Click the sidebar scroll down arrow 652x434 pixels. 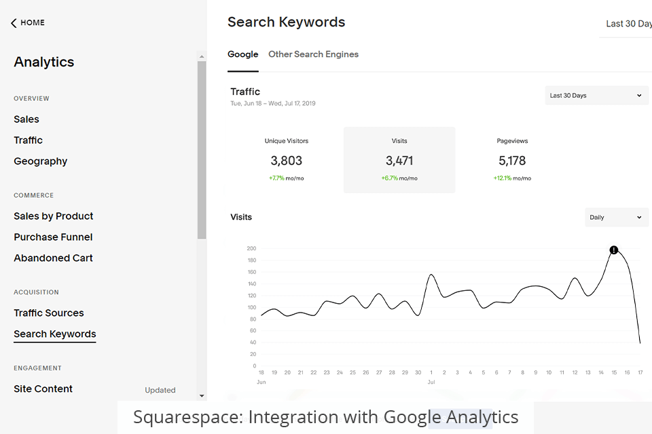[x=202, y=395]
